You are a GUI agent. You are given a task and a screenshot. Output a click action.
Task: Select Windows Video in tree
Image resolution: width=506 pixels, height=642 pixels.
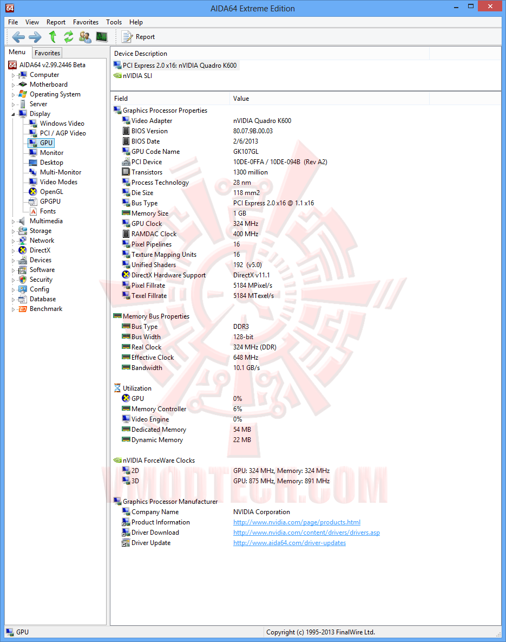[x=62, y=123]
